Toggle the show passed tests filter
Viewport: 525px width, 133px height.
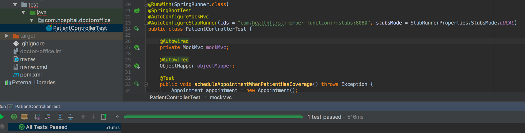pyautogui.click(x=14, y=117)
